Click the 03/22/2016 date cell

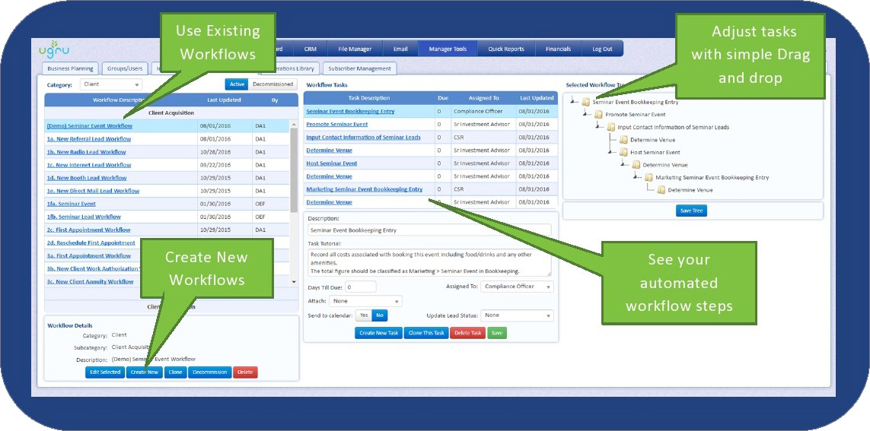(x=225, y=165)
